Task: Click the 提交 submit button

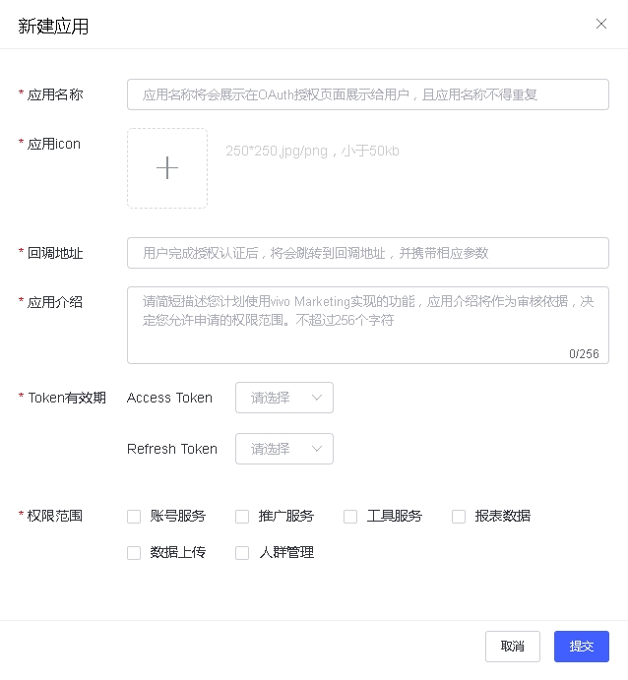Action: click(x=582, y=647)
